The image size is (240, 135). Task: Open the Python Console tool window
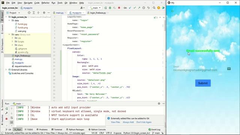[x=97, y=129]
